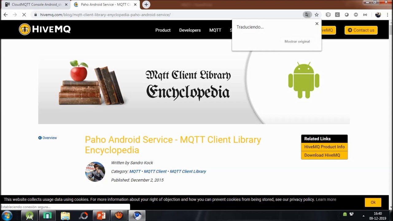
Task: Open PowerPoint from the taskbar
Action: click(101, 215)
